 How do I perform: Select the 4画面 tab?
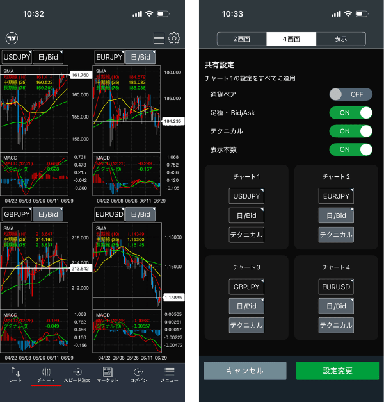[x=291, y=39]
